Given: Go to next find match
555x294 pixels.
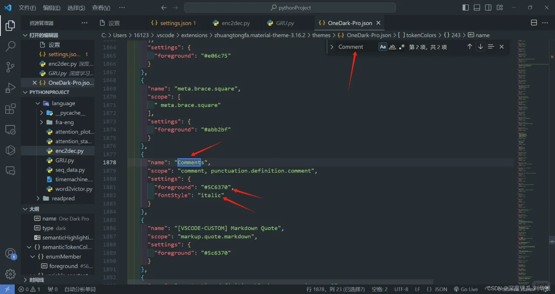Looking at the screenshot, I should (480, 47).
